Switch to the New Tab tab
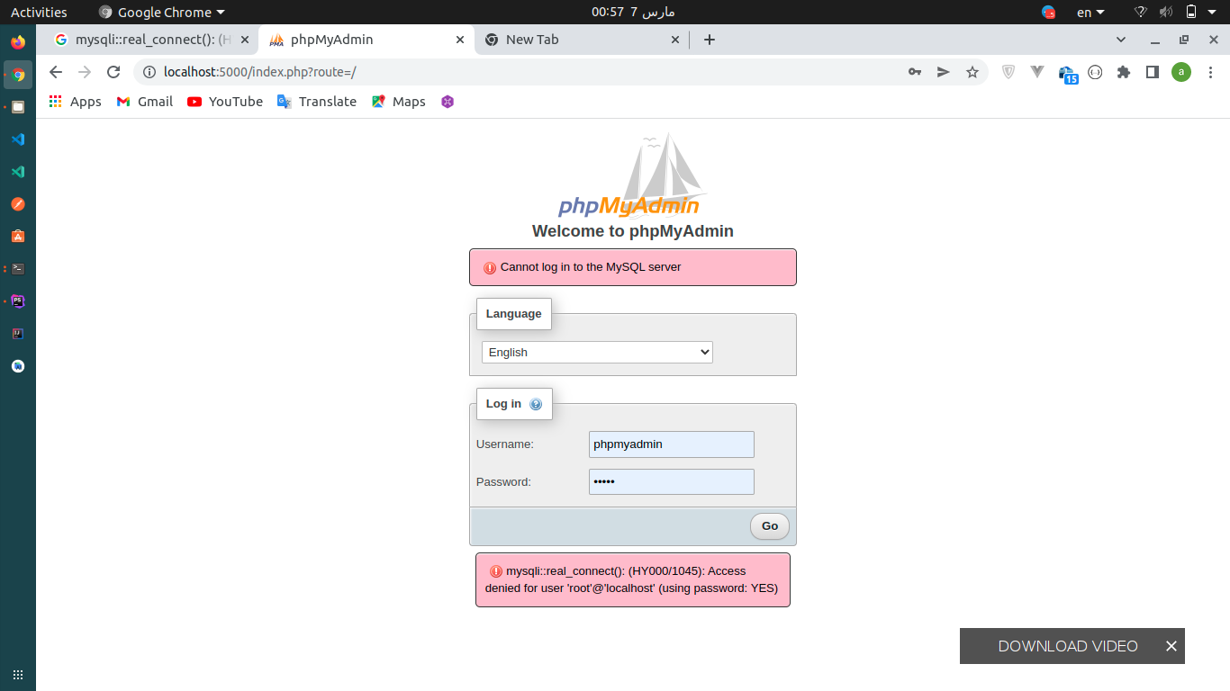The height and width of the screenshot is (691, 1230). tap(582, 40)
